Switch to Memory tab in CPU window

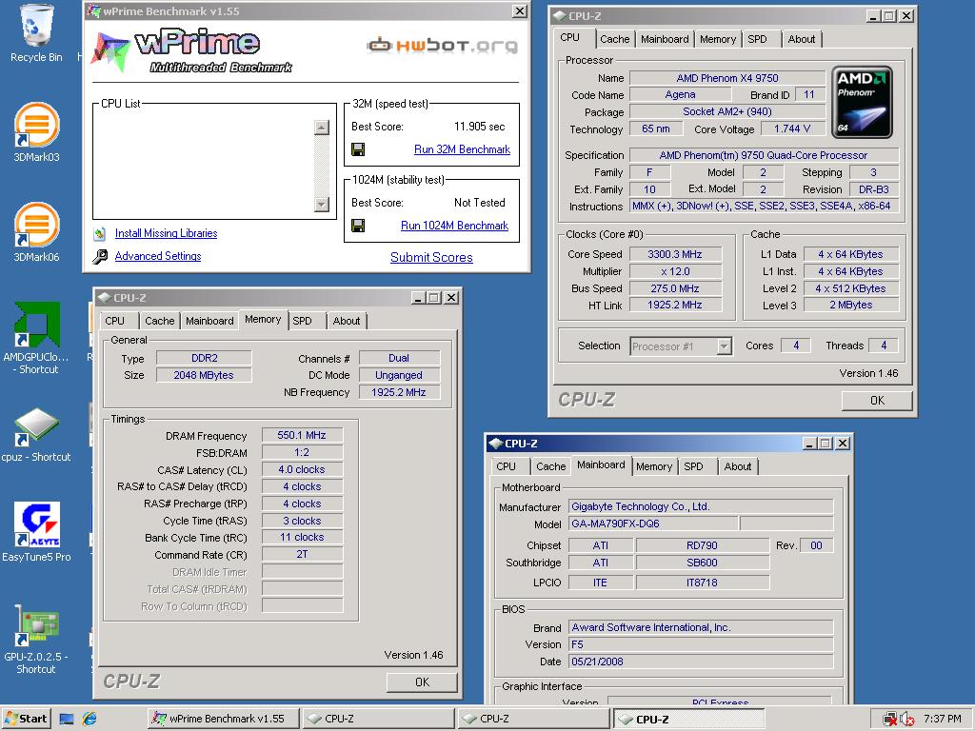coord(718,39)
